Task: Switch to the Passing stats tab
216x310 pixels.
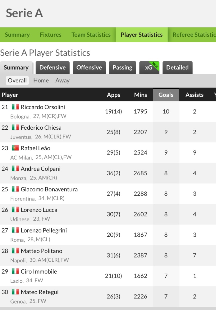Action: [122, 67]
